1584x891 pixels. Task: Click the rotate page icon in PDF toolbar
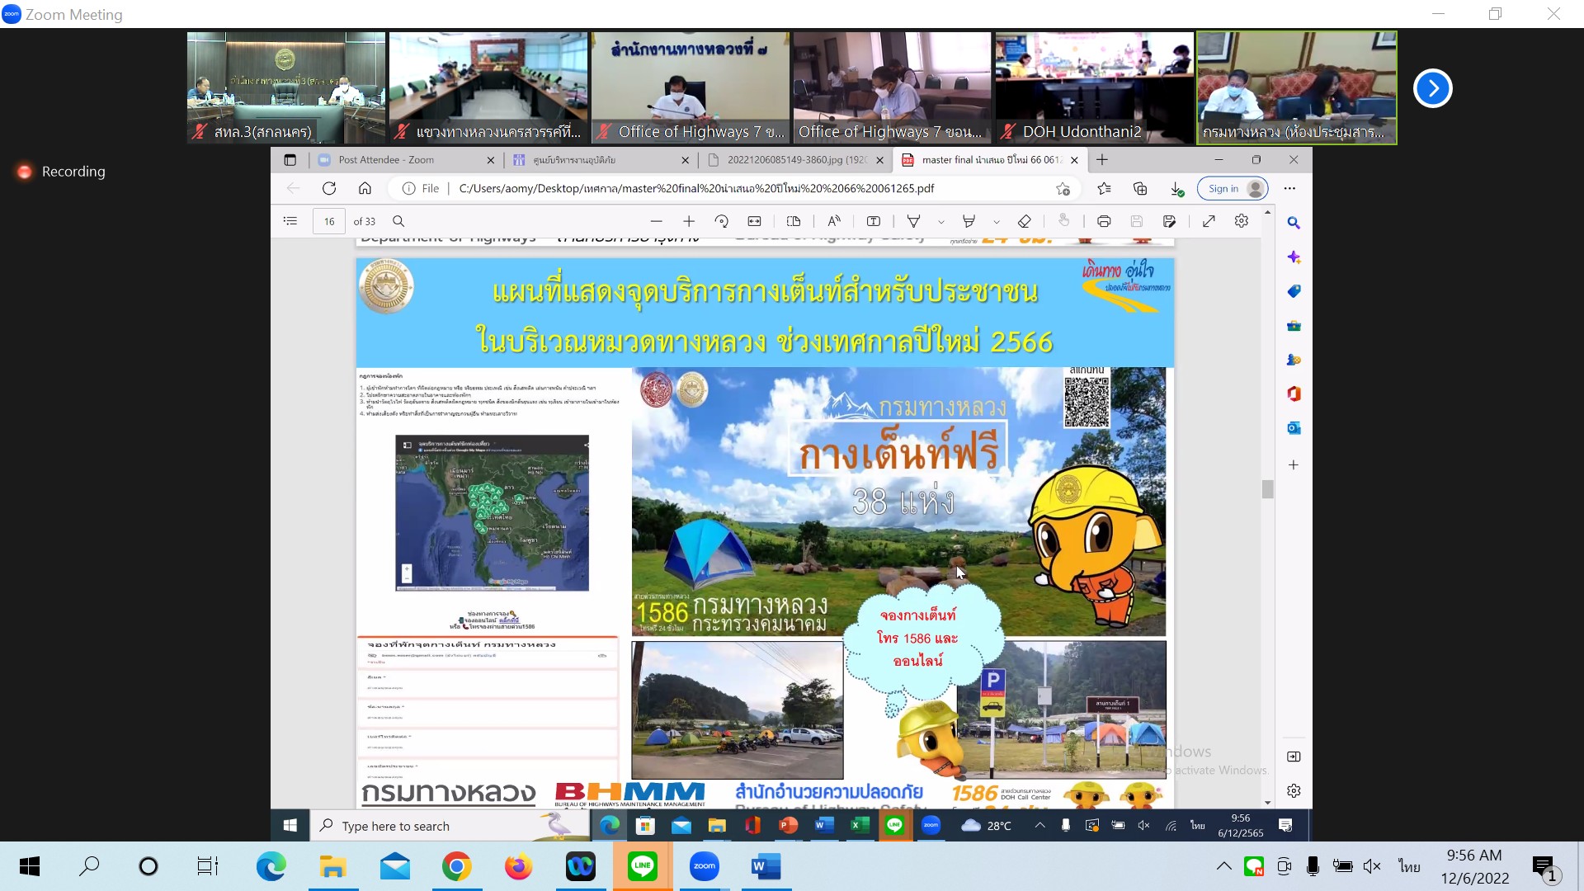[x=722, y=221]
